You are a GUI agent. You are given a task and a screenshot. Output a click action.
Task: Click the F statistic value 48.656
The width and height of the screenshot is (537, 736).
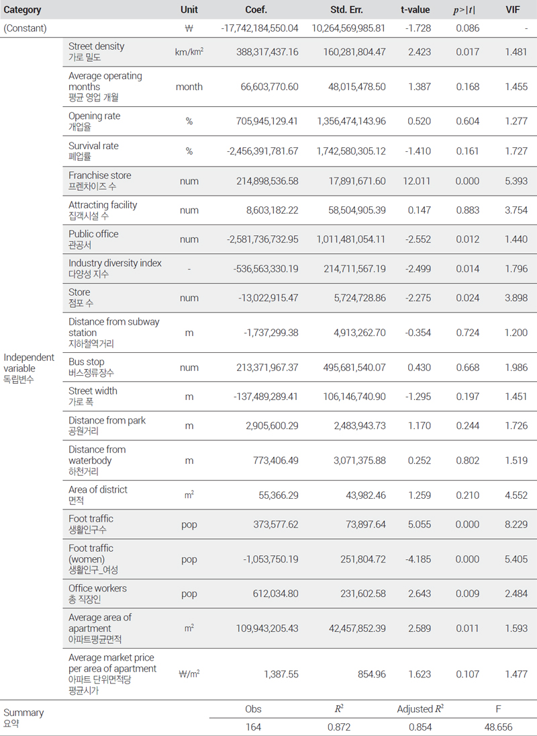click(x=497, y=727)
